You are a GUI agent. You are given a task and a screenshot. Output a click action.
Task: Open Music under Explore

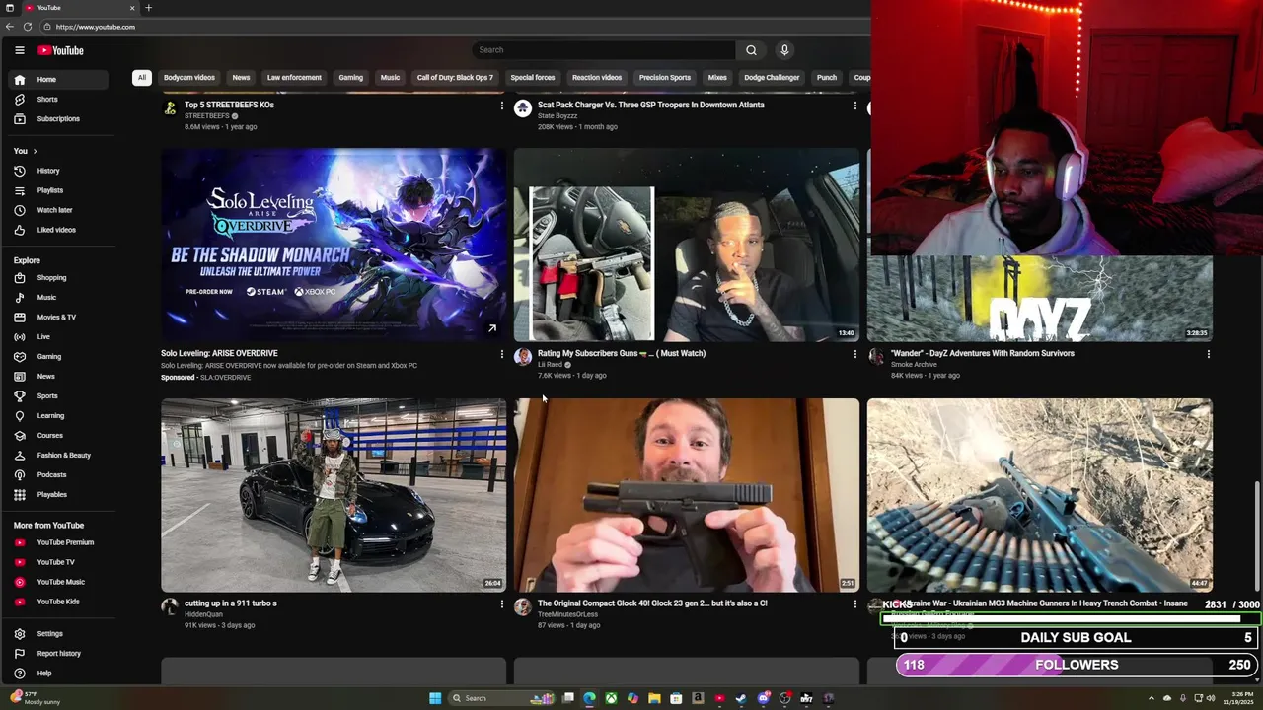[x=58, y=298]
